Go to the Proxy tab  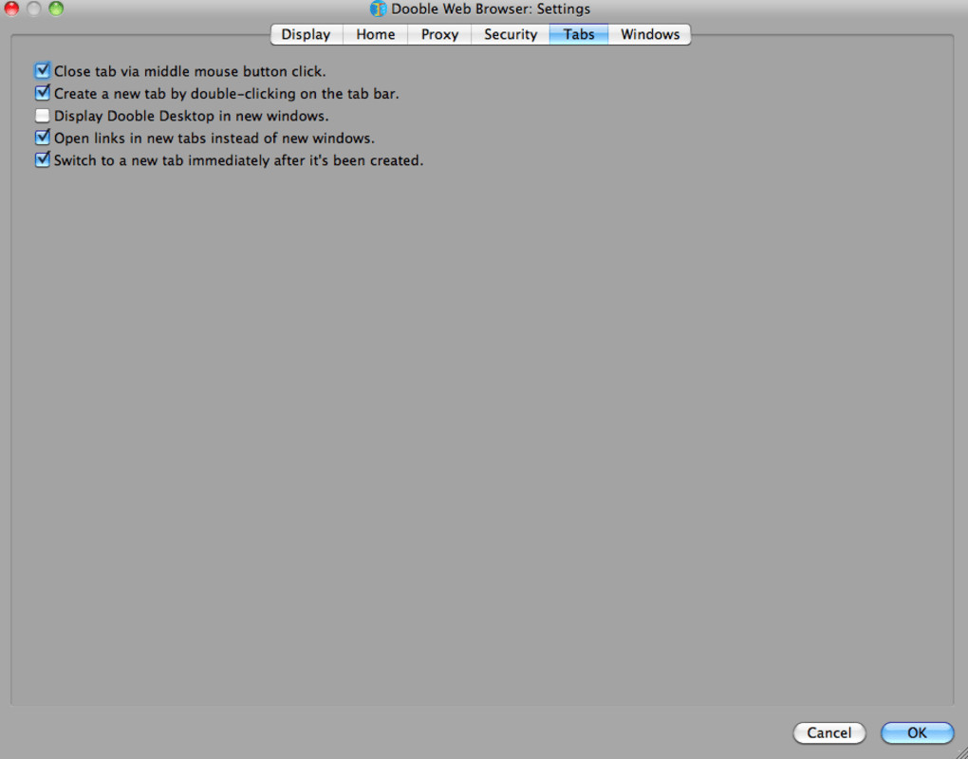click(439, 34)
